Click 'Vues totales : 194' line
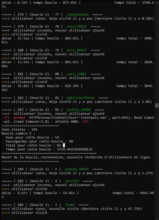The height and width of the screenshot is (220, 159). 19,129
